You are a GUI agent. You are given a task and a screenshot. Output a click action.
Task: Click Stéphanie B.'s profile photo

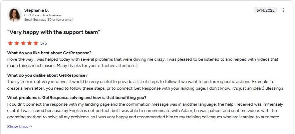pos(15,15)
